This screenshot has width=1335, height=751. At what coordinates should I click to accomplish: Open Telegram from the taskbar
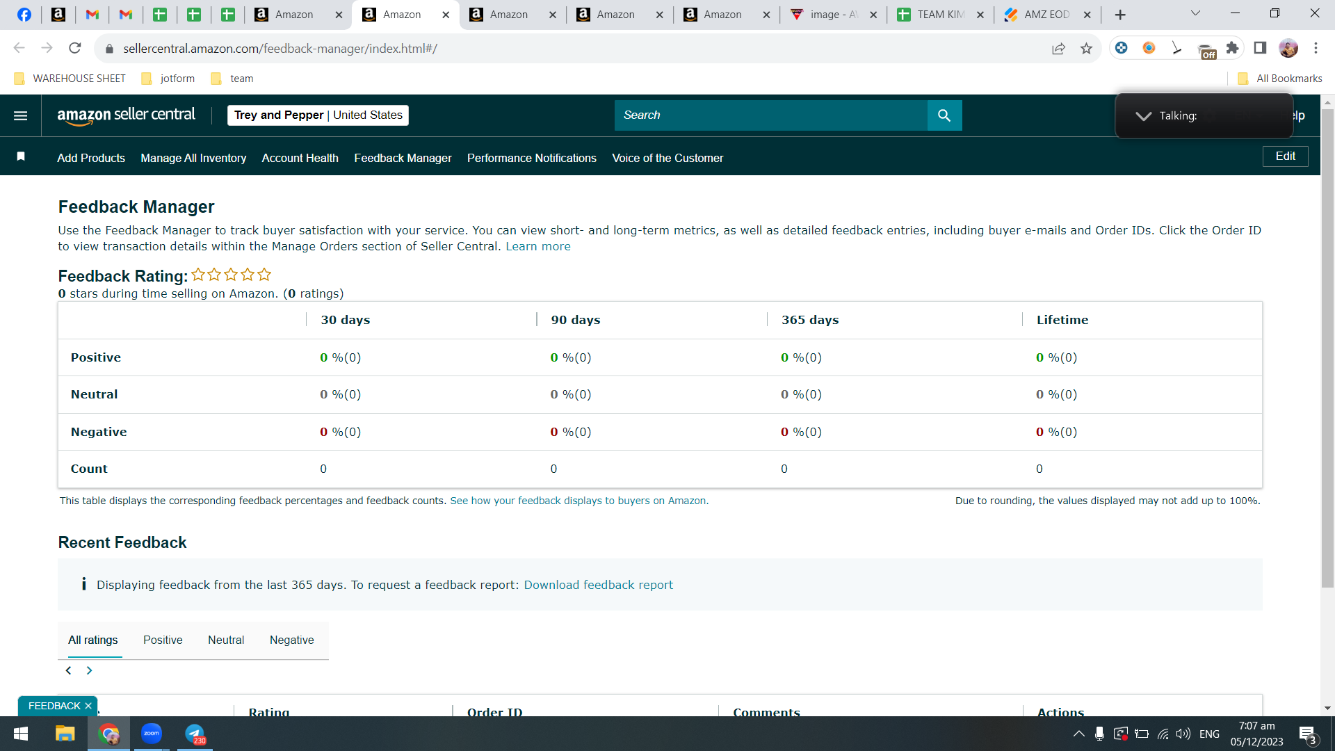click(x=195, y=734)
